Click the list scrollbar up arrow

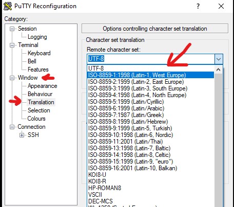pos(218,70)
